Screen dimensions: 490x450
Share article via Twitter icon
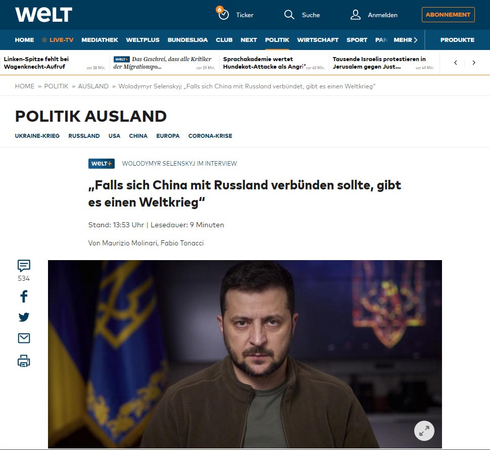click(x=24, y=317)
